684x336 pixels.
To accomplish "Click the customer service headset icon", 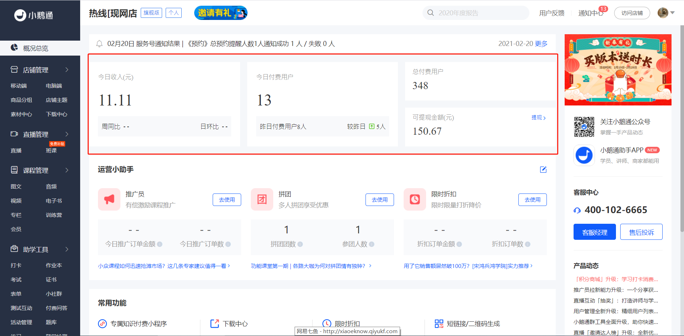I will [577, 210].
